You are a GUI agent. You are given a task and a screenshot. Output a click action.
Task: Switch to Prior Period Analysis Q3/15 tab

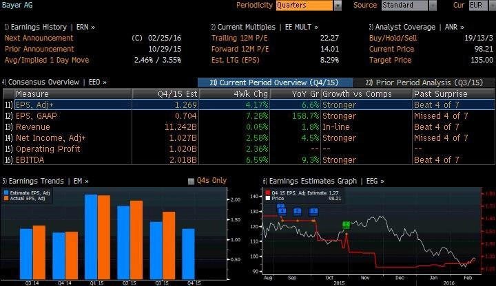424,82
